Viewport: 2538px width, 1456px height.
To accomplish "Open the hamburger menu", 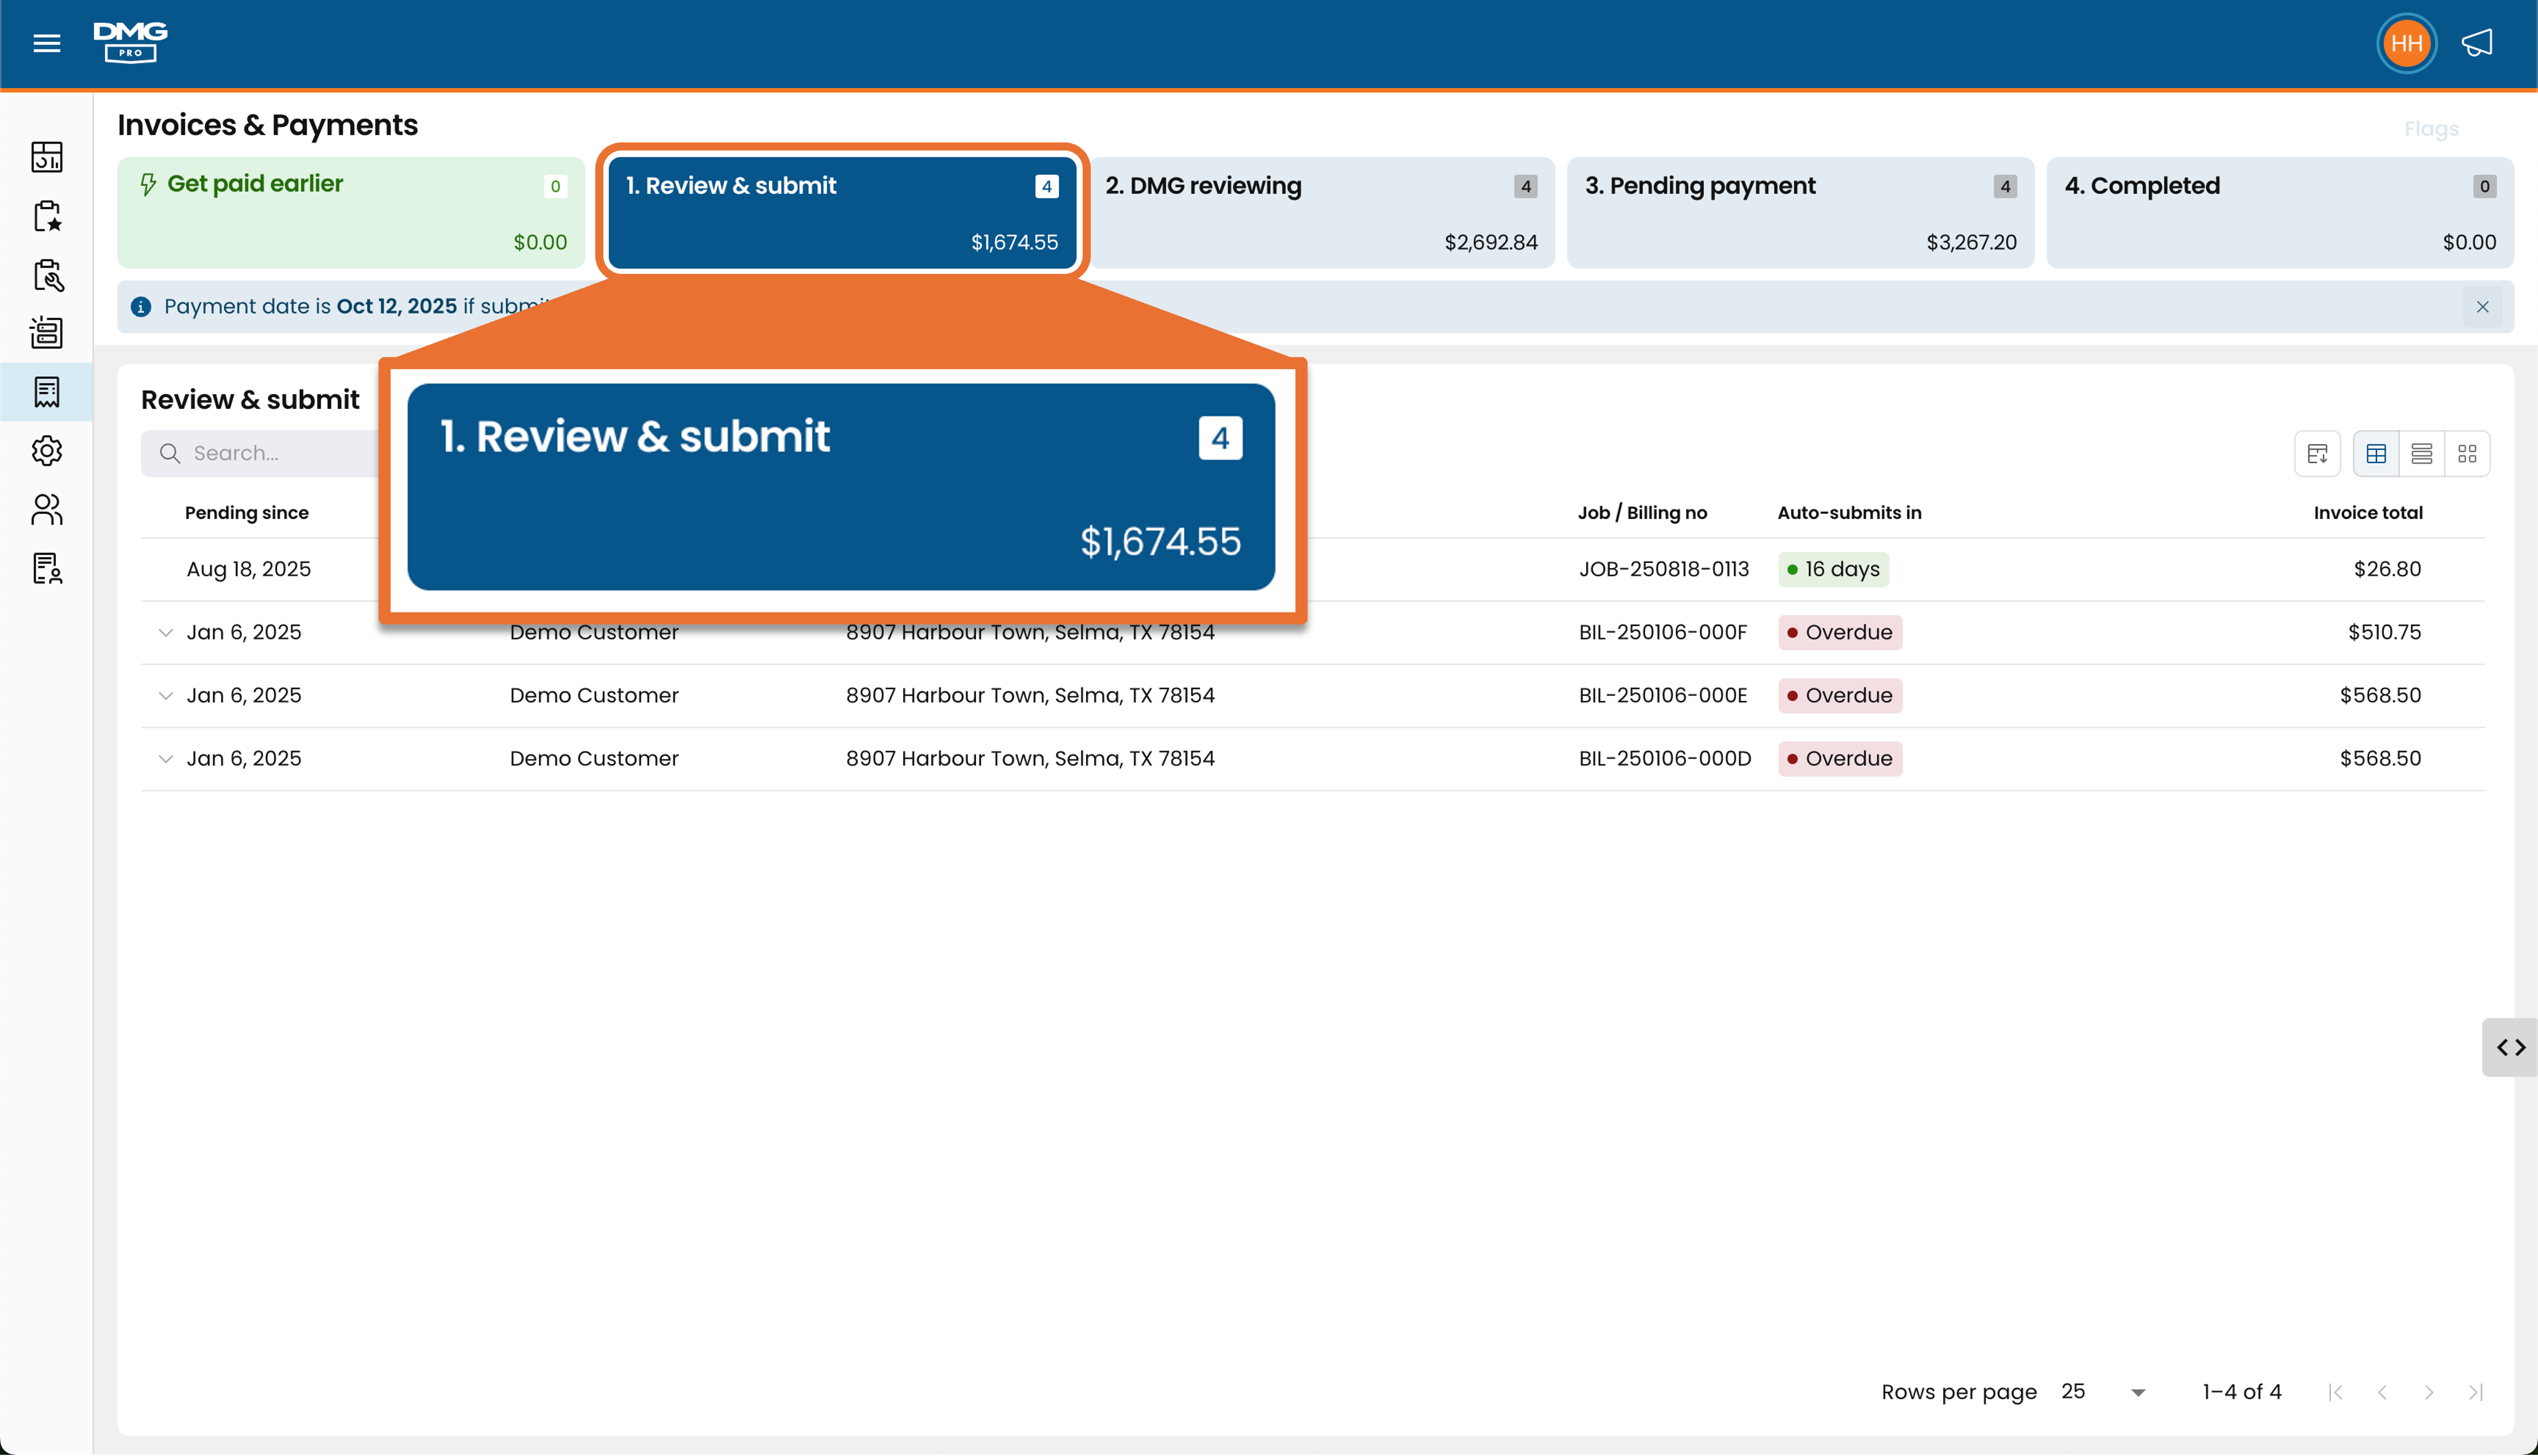I will tap(46, 43).
